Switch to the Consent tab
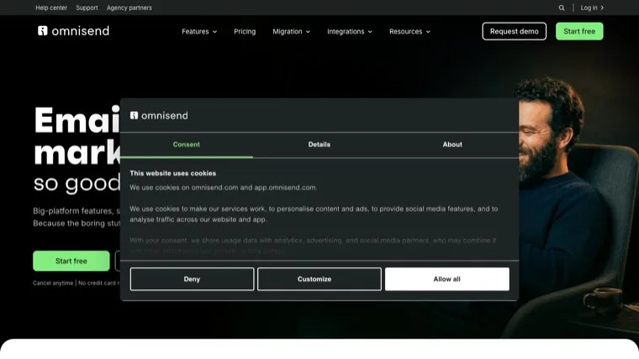Image resolution: width=639 pixels, height=359 pixels. 187,145
